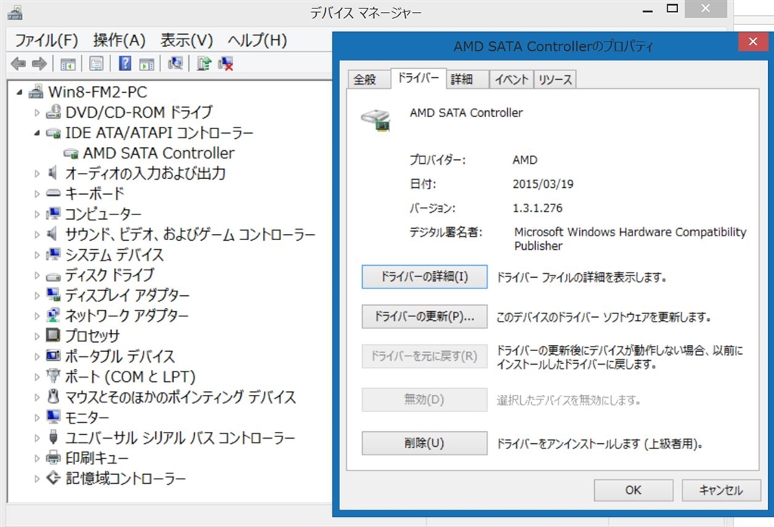
Task: Expand the ディスク ドライブ category arrow
Action: pos(37,275)
